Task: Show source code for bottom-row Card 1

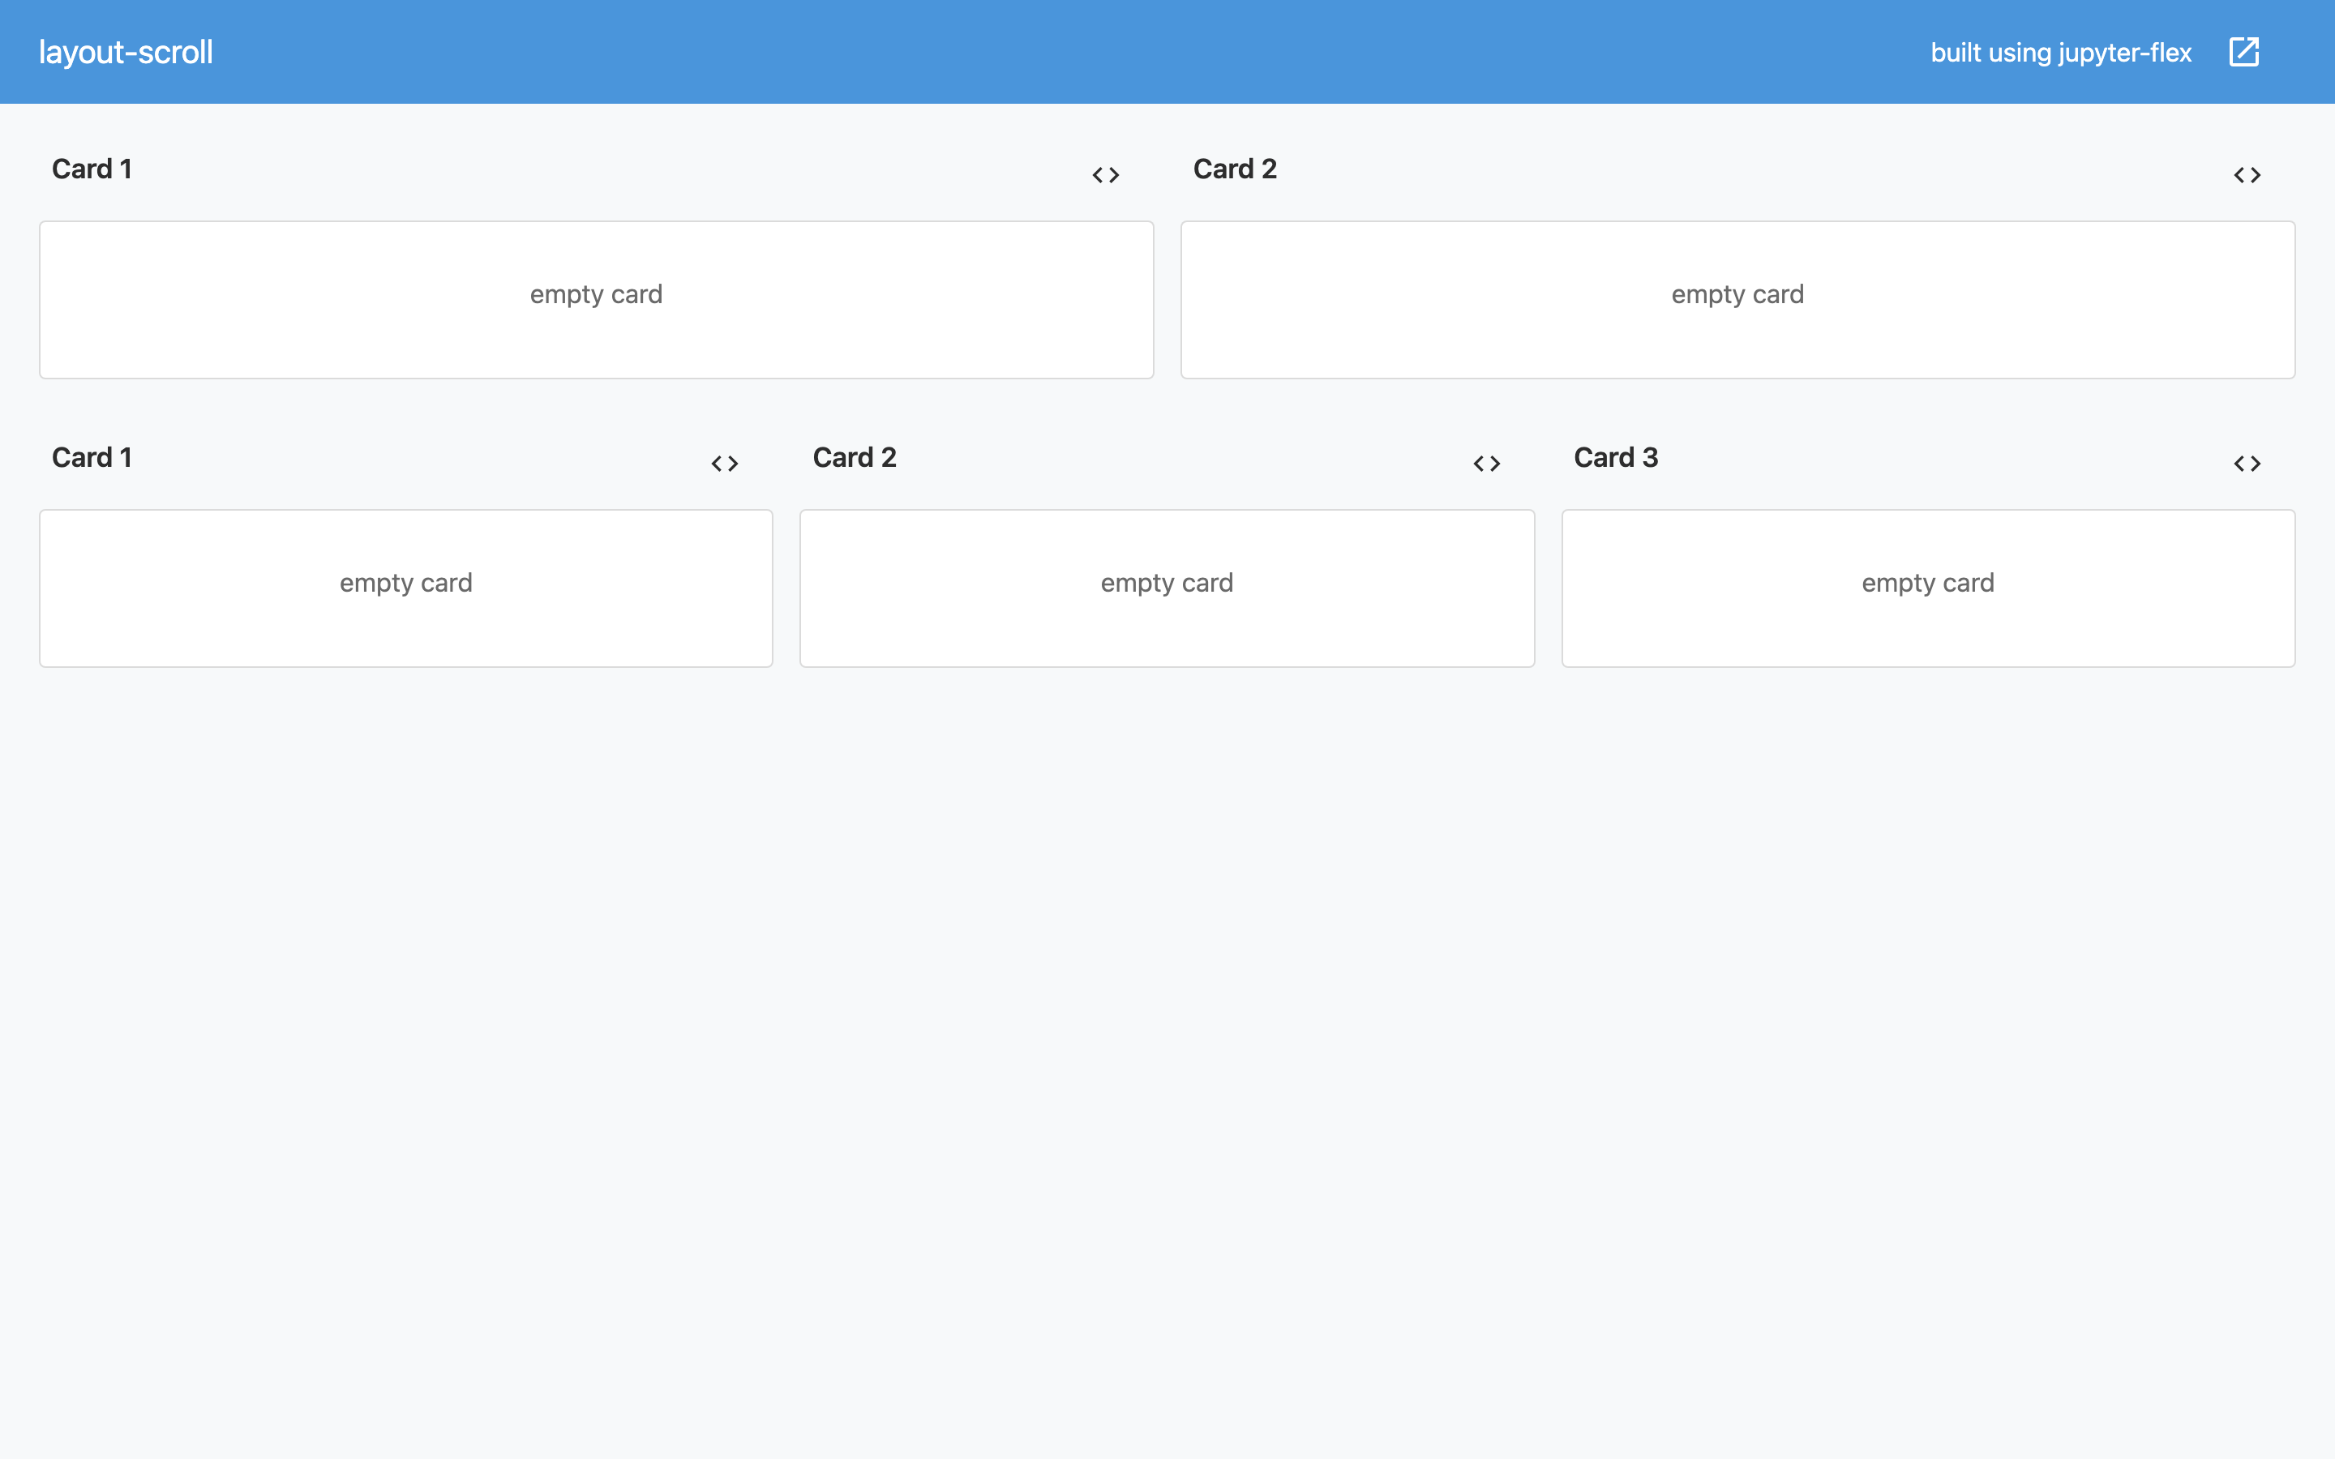Action: pyautogui.click(x=725, y=463)
